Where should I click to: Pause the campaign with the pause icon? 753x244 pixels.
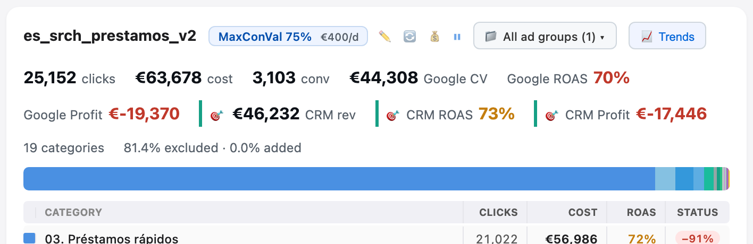pos(457,37)
